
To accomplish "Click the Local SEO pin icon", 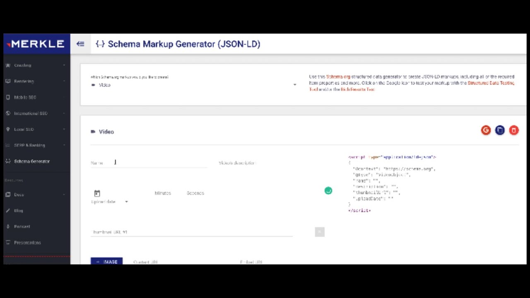I will point(8,129).
